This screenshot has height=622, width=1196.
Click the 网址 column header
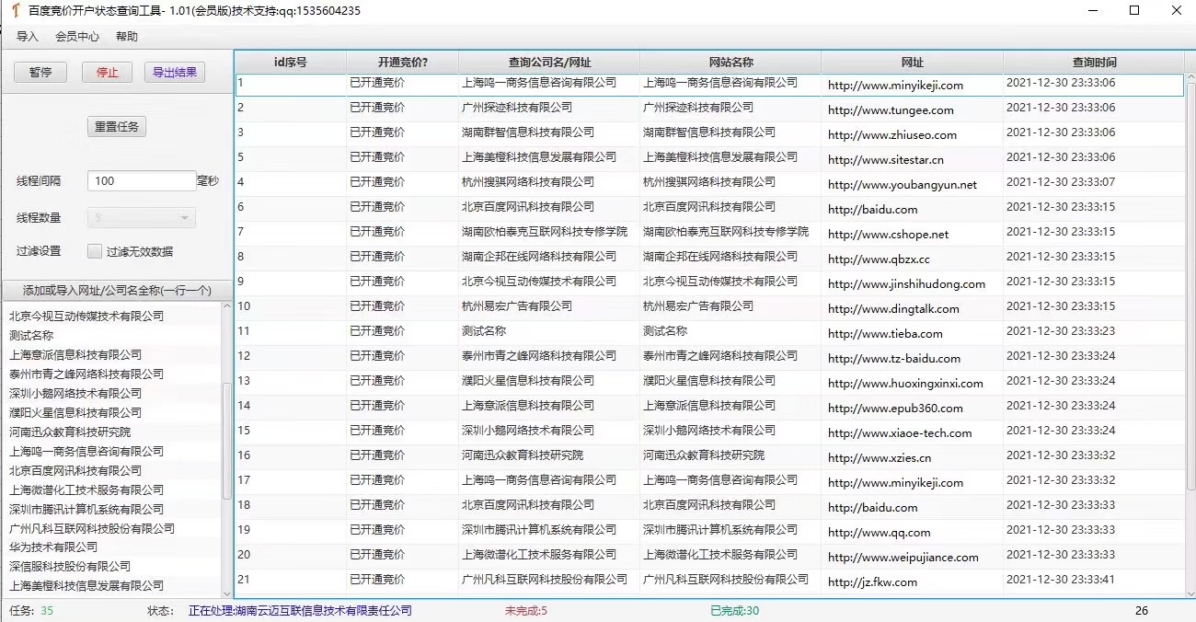(x=913, y=63)
